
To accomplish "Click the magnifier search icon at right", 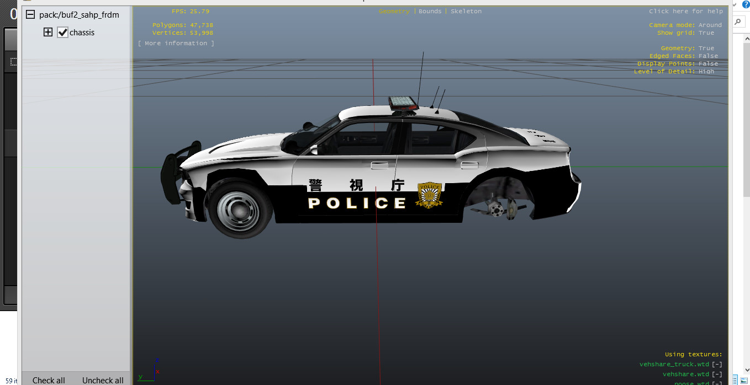I will pyautogui.click(x=738, y=22).
